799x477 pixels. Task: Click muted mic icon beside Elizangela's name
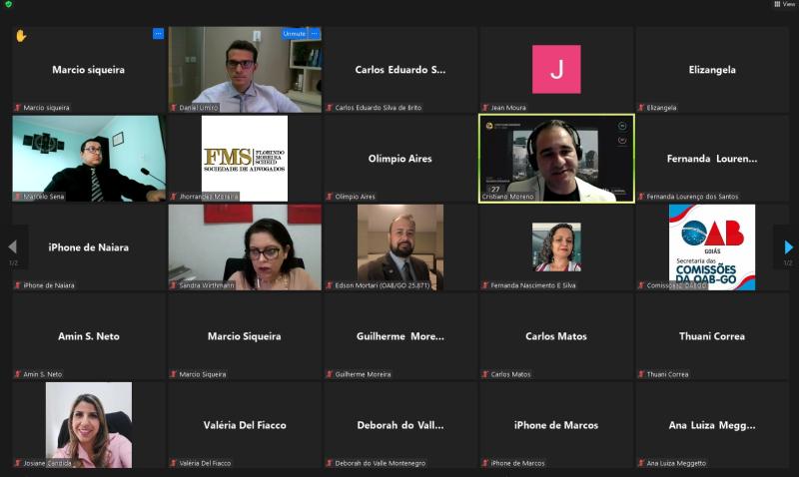641,108
